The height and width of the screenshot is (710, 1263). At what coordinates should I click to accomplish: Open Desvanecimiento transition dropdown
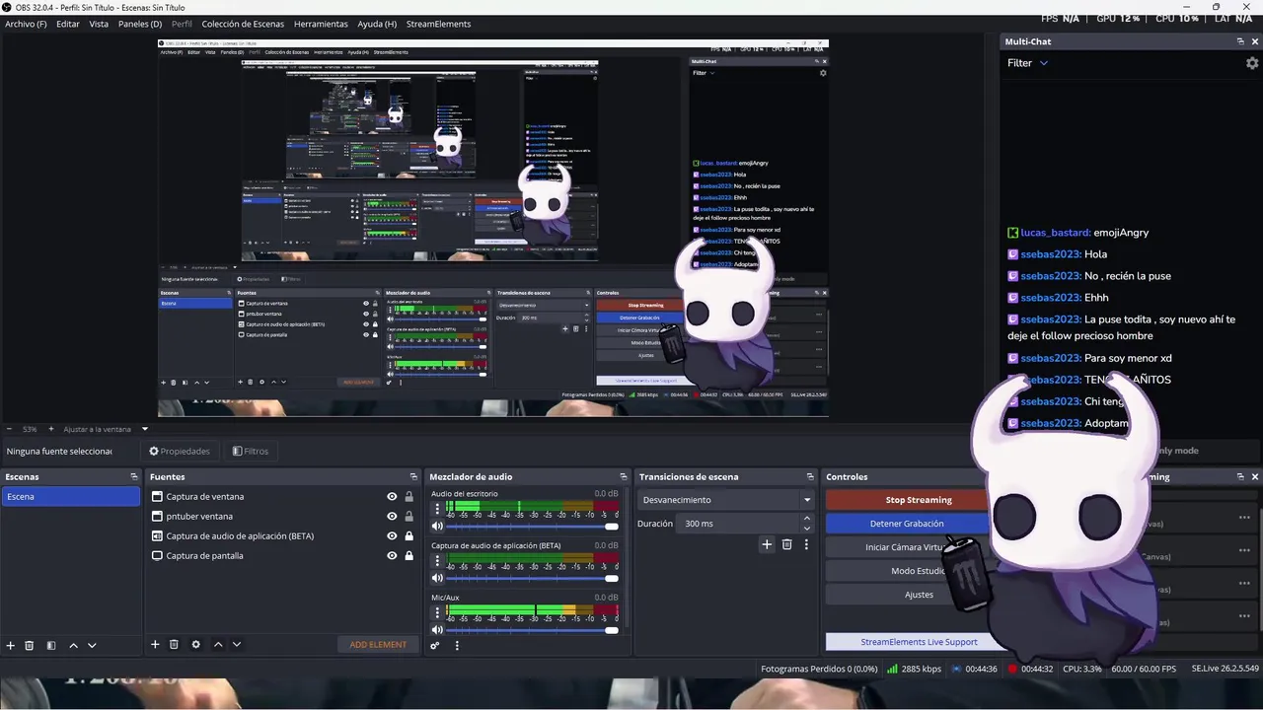(725, 500)
